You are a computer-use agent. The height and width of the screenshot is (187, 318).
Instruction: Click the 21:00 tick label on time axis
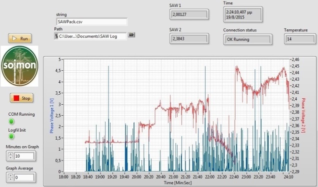click(173, 177)
